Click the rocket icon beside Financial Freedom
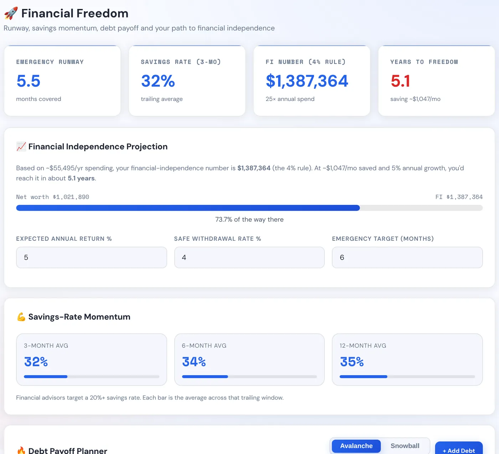This screenshot has width=499, height=454. [x=11, y=13]
